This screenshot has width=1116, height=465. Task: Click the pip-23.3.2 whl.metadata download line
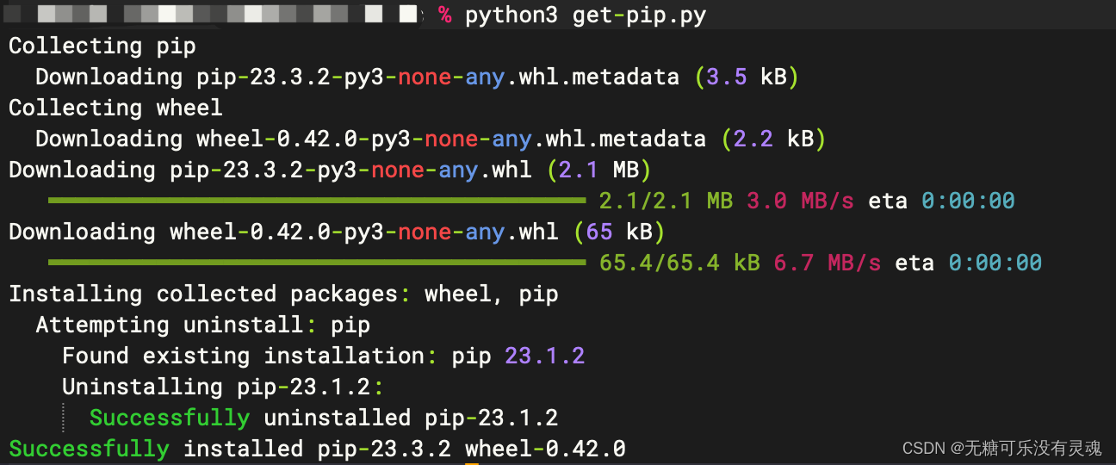tap(418, 77)
